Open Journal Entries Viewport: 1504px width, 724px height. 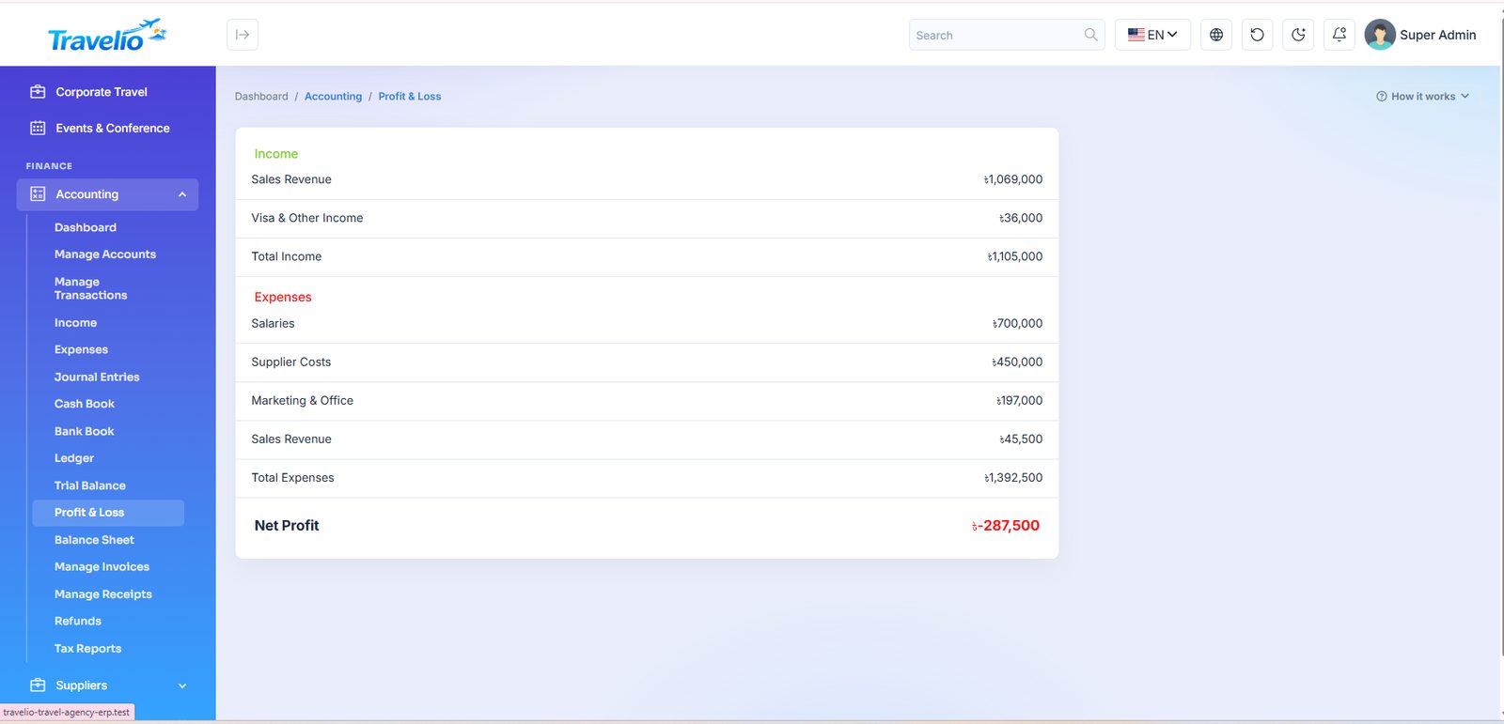coord(97,377)
